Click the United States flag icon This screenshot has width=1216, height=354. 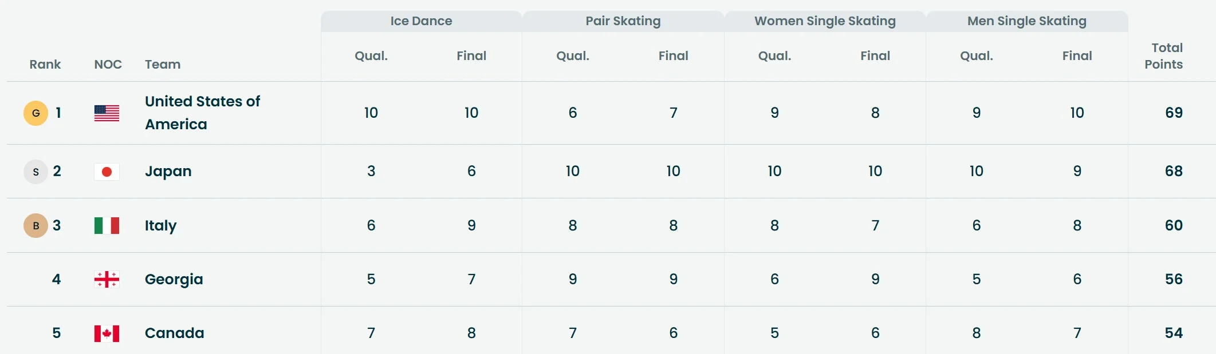point(107,113)
